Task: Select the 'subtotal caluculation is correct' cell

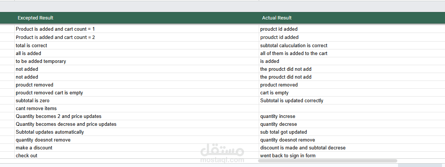Action: point(294,45)
